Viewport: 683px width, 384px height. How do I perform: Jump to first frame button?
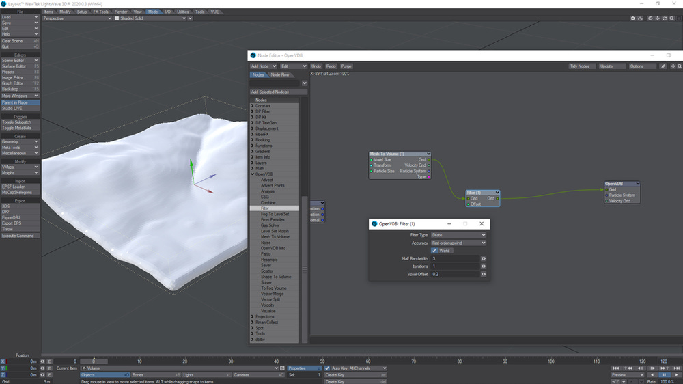click(x=616, y=368)
